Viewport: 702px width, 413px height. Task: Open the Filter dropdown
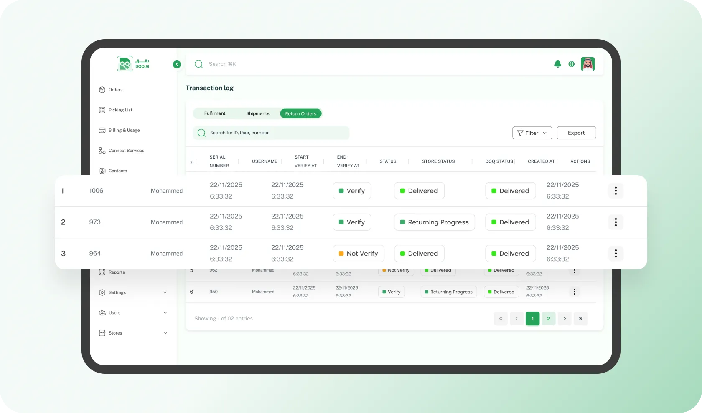[x=532, y=133]
